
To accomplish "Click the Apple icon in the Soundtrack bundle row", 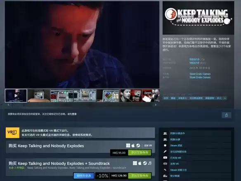I will pyautogui.click(x=140, y=163).
